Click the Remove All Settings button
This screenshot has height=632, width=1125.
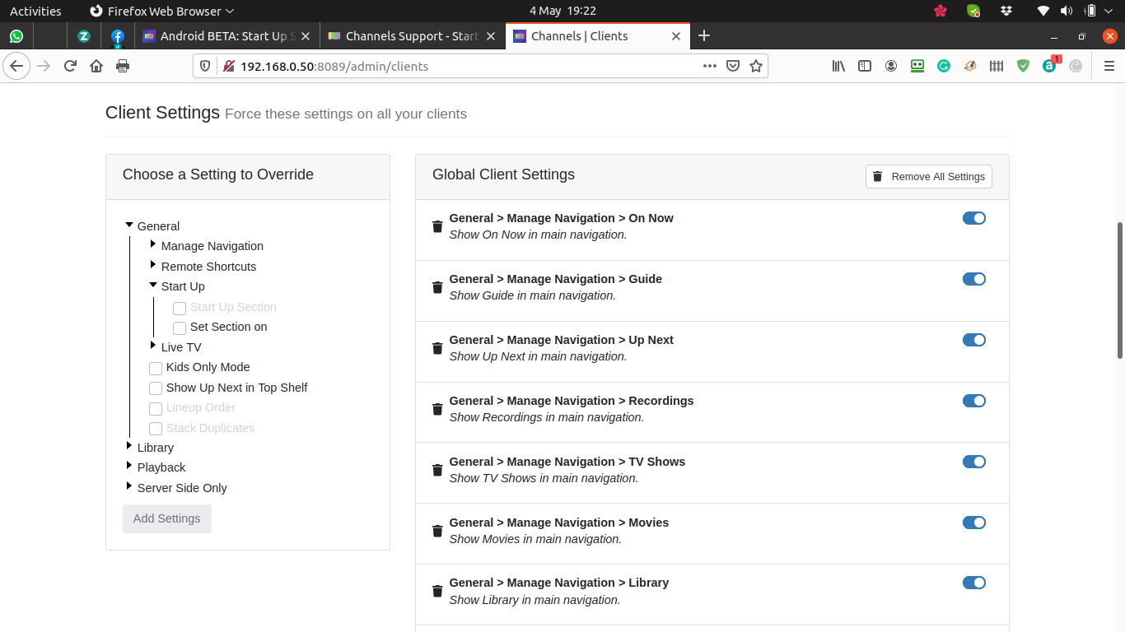tap(928, 176)
